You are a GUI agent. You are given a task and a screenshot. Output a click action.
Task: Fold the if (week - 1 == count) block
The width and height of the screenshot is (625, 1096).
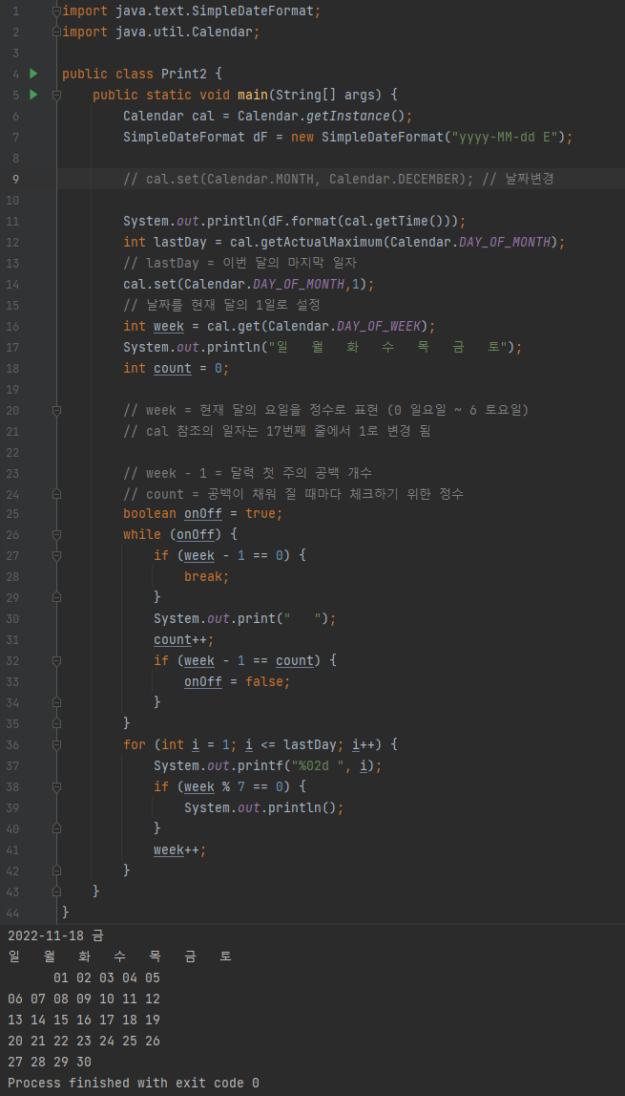pos(56,660)
